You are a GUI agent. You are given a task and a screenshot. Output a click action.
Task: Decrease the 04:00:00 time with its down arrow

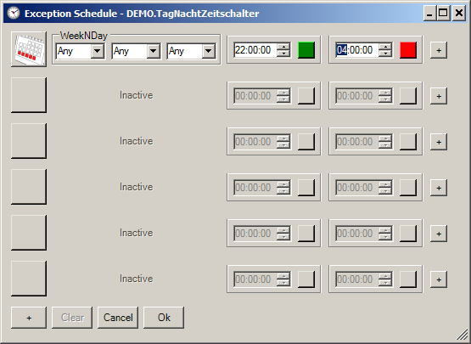385,54
